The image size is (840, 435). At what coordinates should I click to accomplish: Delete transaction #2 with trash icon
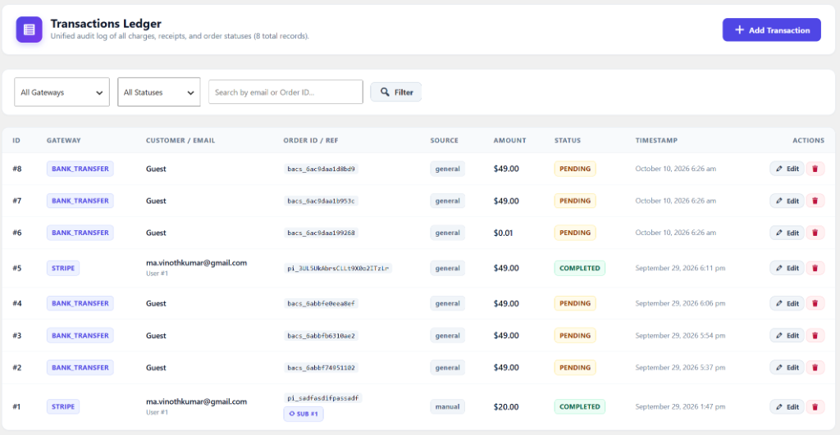click(815, 368)
